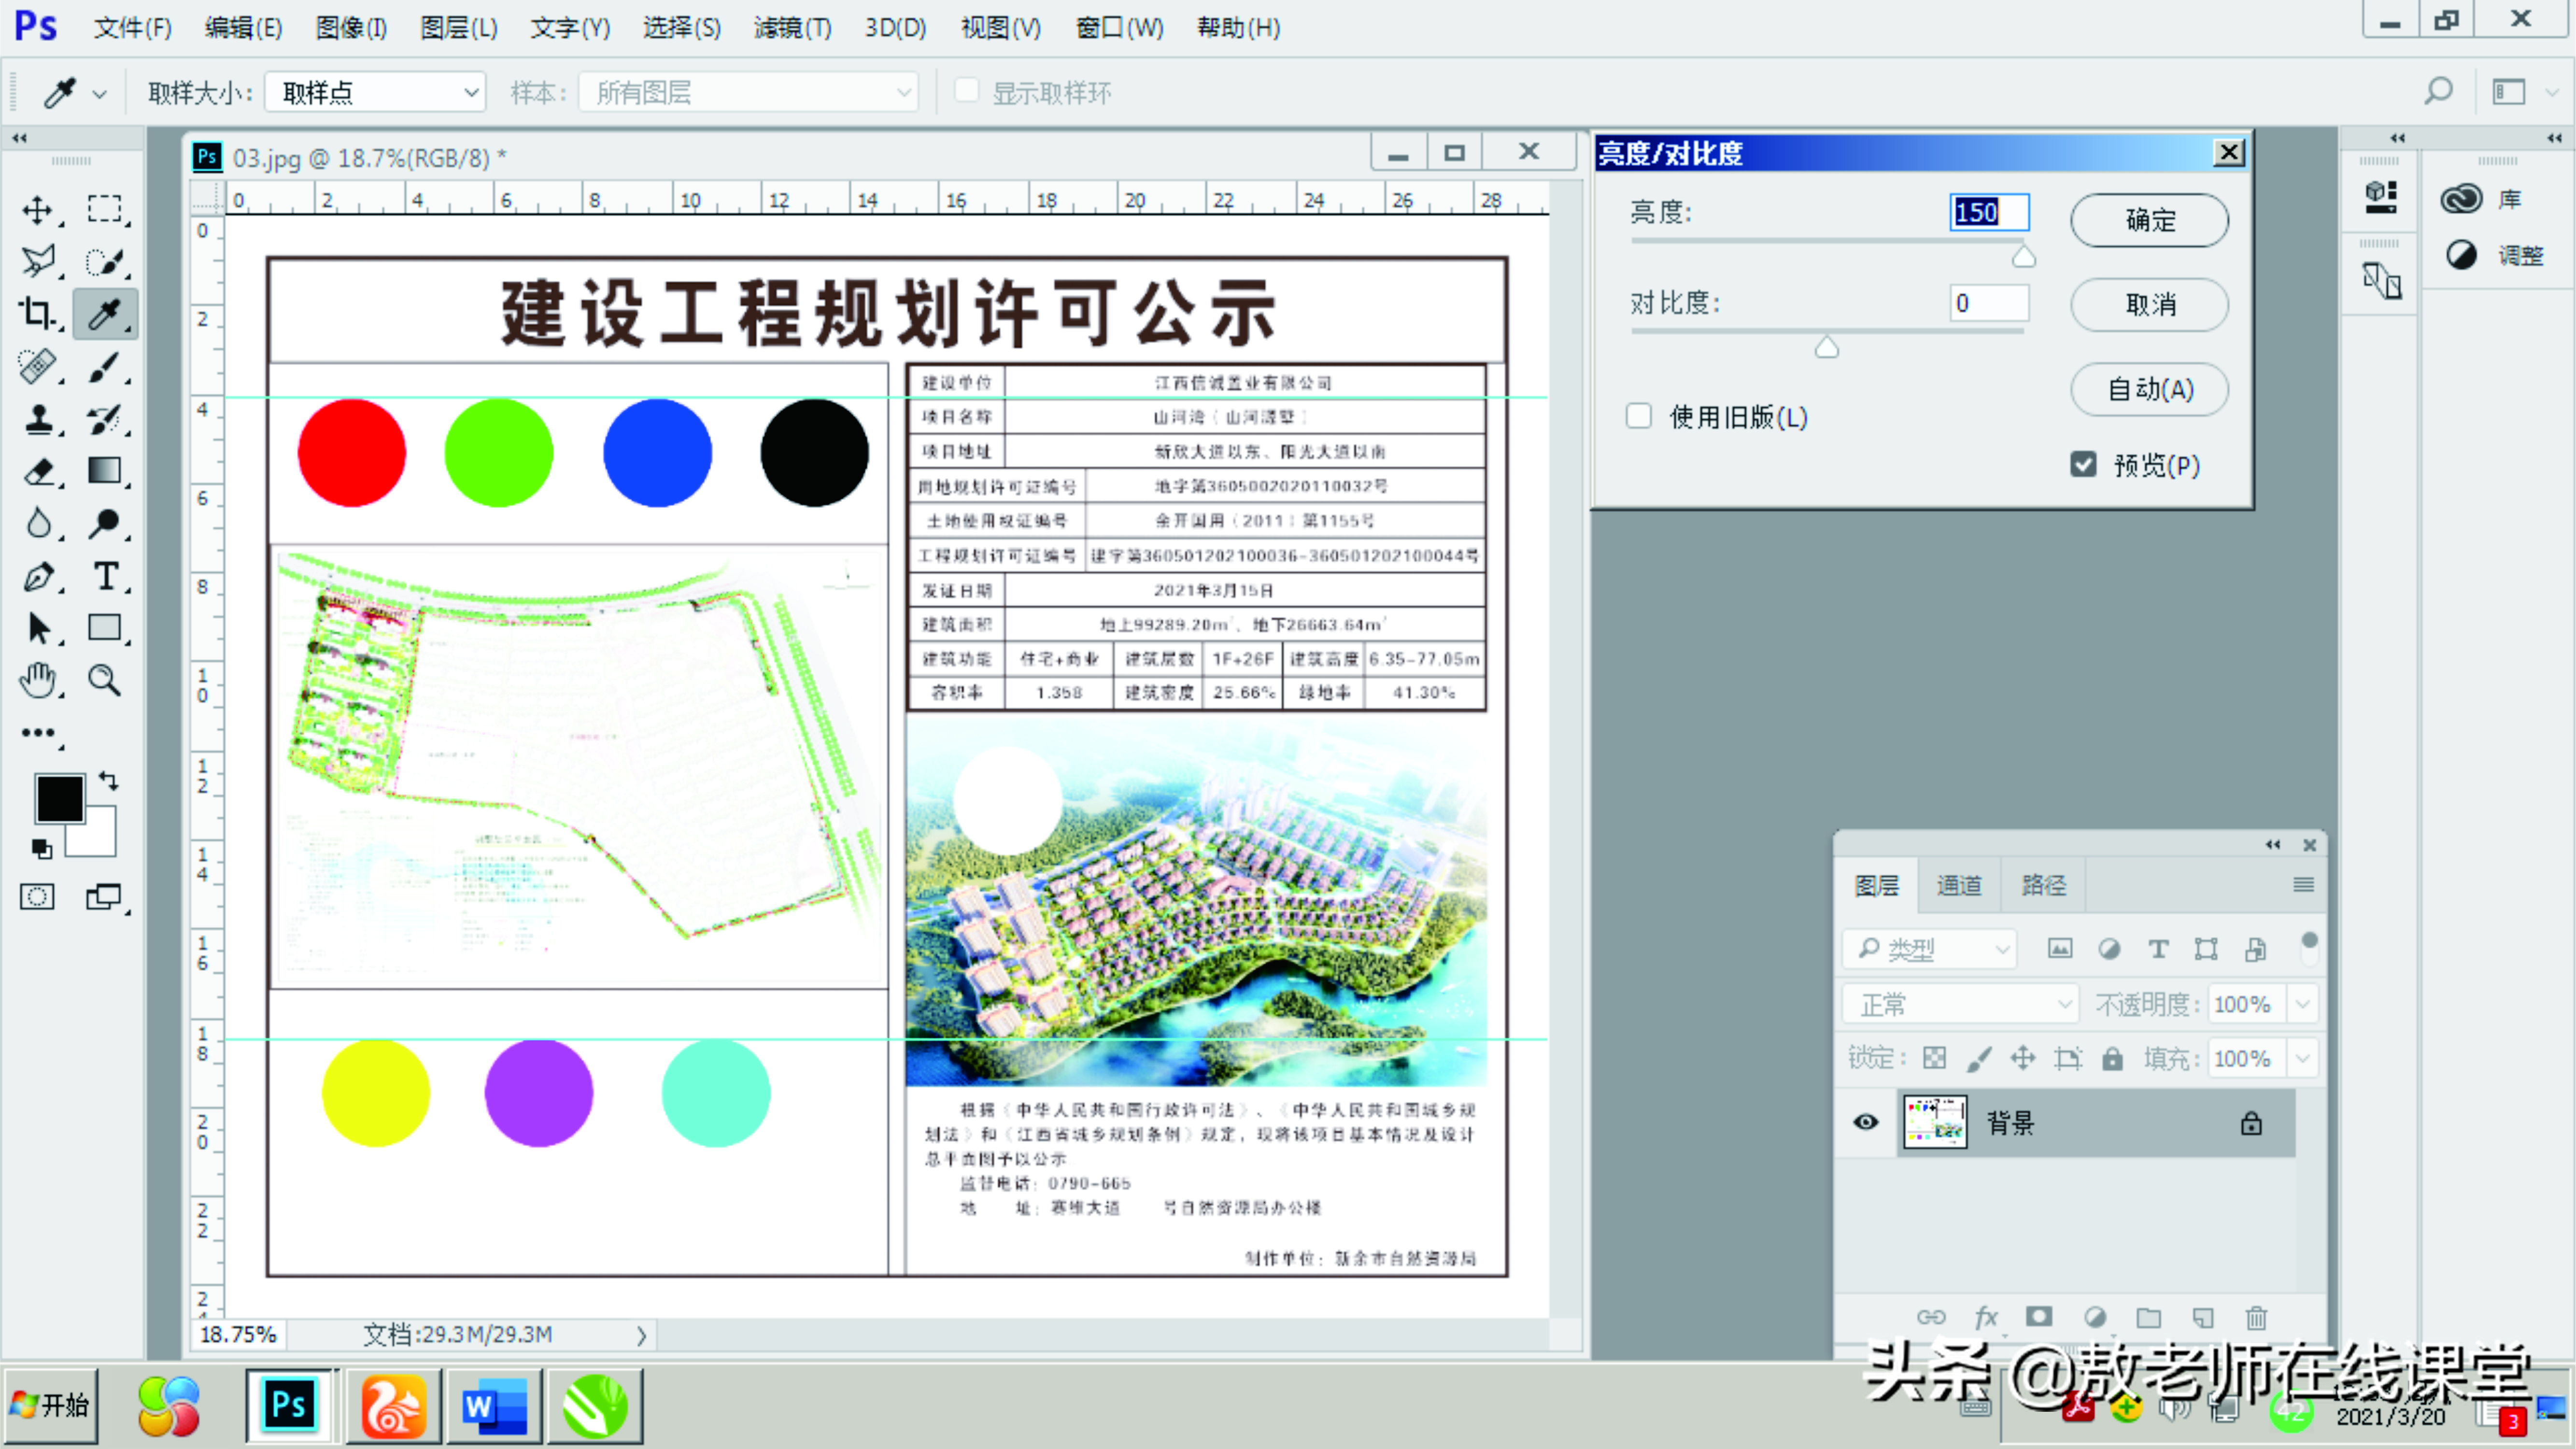Open the 滤镜(T) menu
2576x1449 pixels.
pos(791,27)
